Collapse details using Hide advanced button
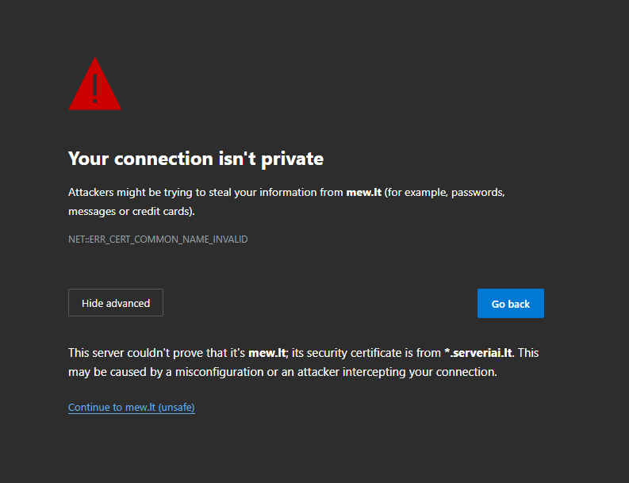 [x=116, y=303]
